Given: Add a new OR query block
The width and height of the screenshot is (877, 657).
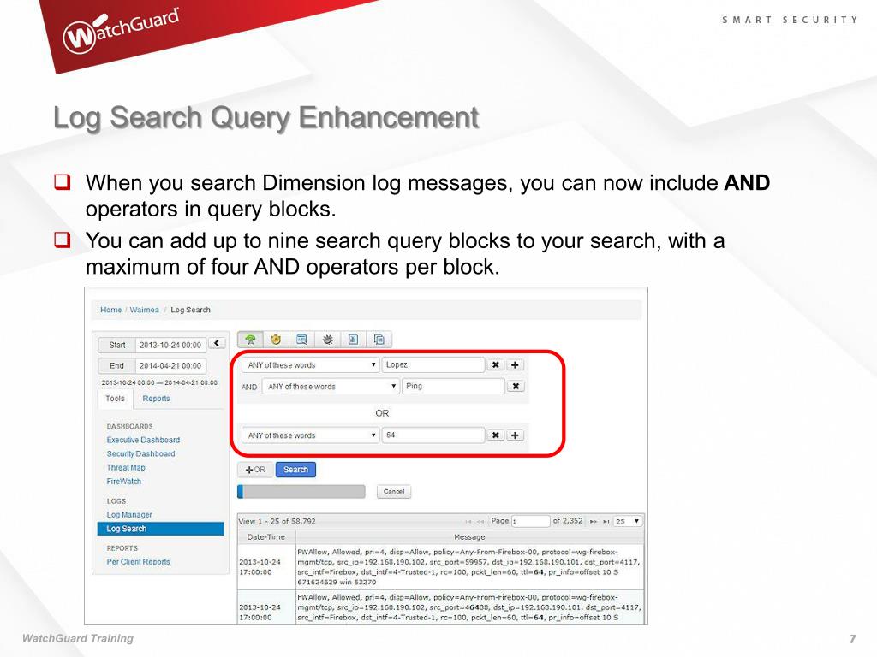Looking at the screenshot, I should point(255,470).
